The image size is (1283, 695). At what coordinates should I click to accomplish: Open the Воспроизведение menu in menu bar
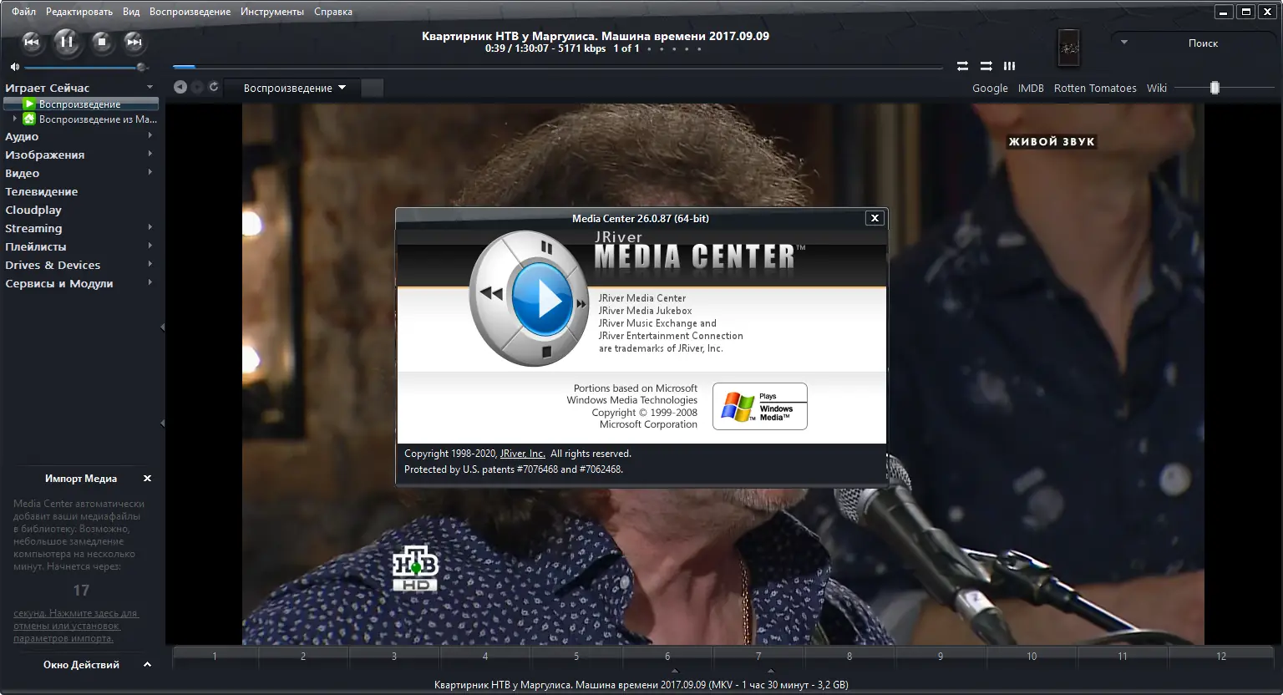coord(190,12)
